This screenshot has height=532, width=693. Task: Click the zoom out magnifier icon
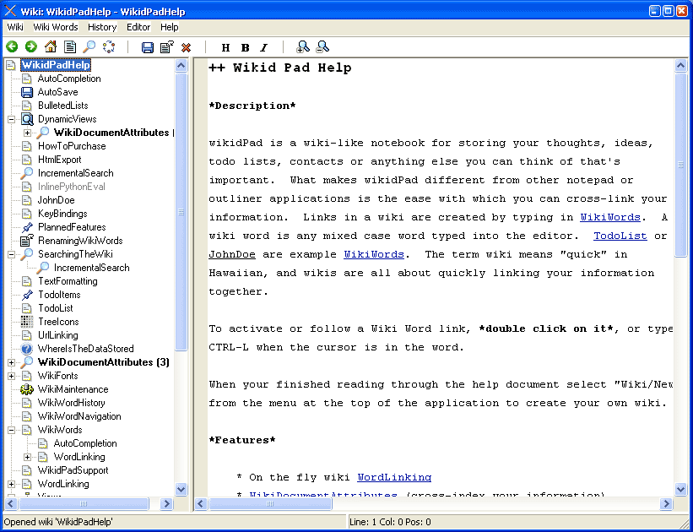pyautogui.click(x=322, y=47)
